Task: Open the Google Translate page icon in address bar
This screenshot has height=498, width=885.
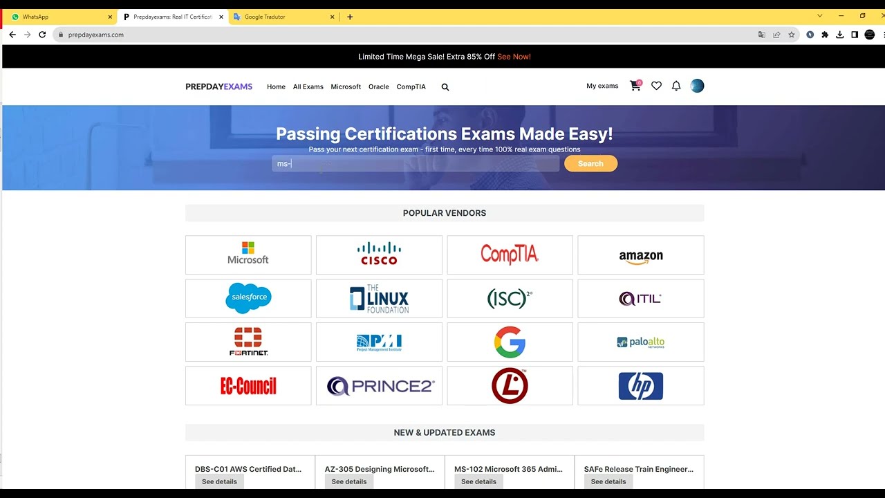Action: (x=761, y=35)
